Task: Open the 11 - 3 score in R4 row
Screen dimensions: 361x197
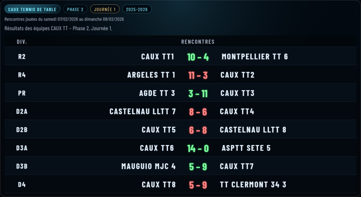Action: pyautogui.click(x=198, y=75)
